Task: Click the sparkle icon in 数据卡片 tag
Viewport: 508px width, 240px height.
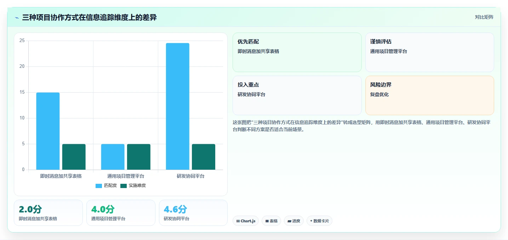Action: [311, 221]
